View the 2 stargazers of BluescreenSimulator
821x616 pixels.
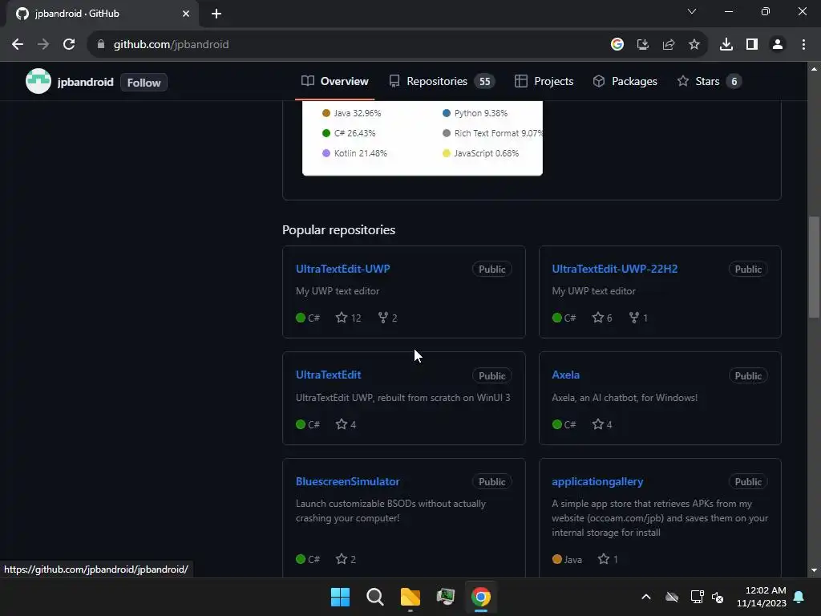(346, 559)
